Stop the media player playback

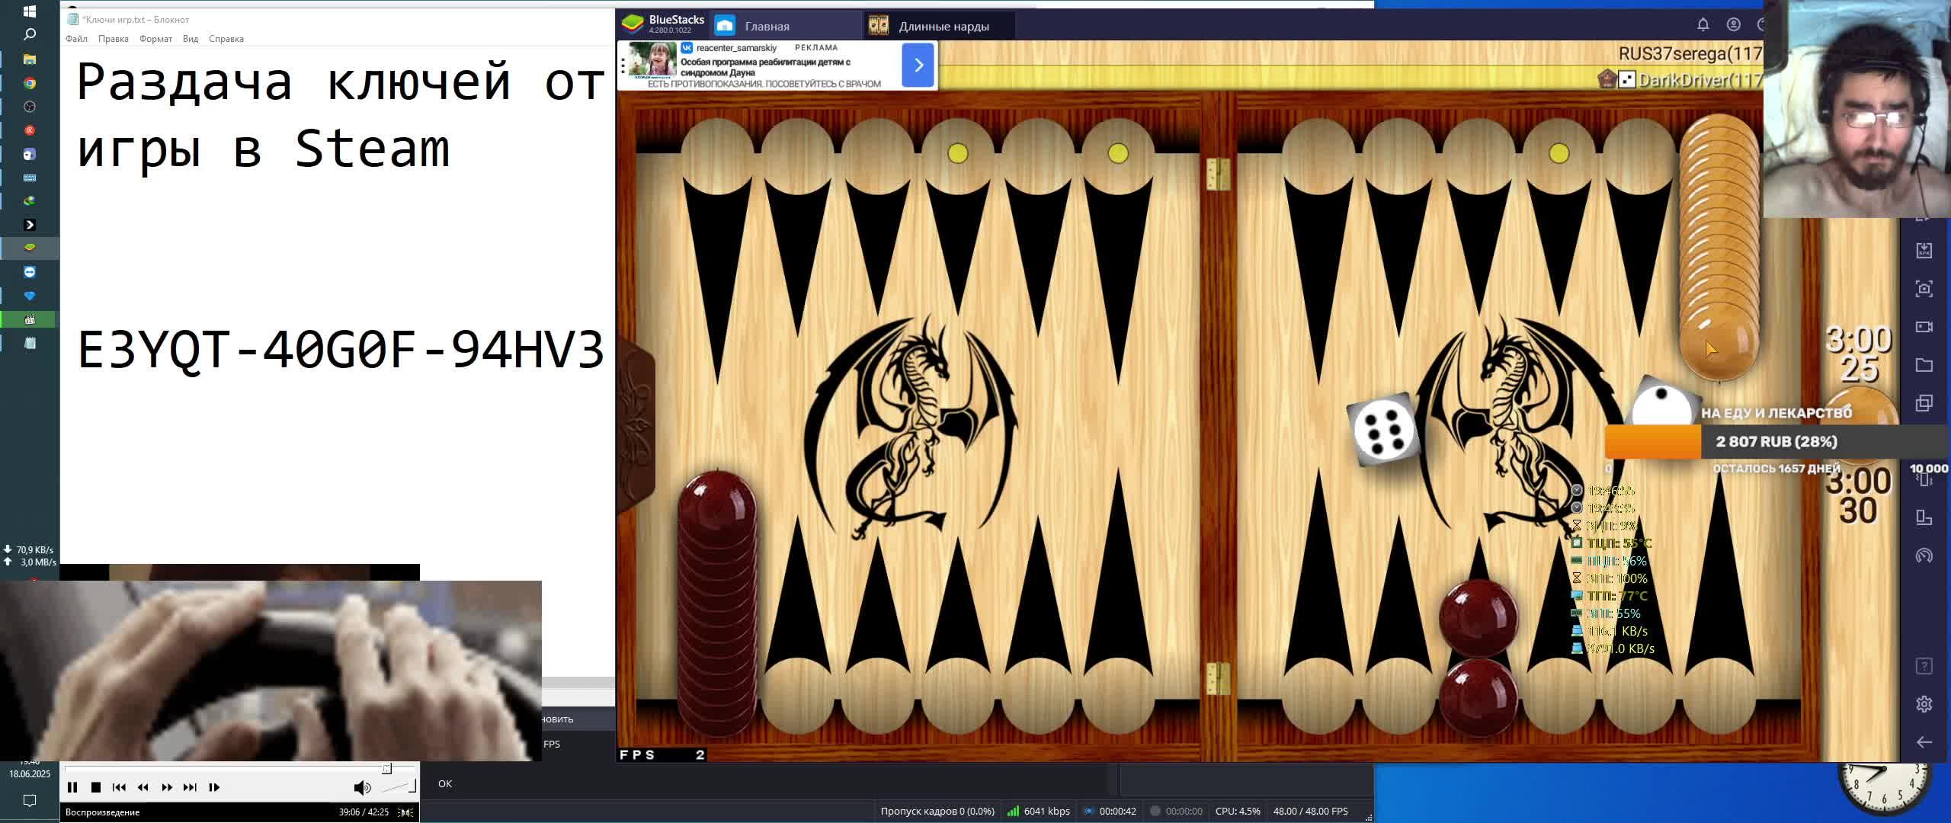(96, 787)
